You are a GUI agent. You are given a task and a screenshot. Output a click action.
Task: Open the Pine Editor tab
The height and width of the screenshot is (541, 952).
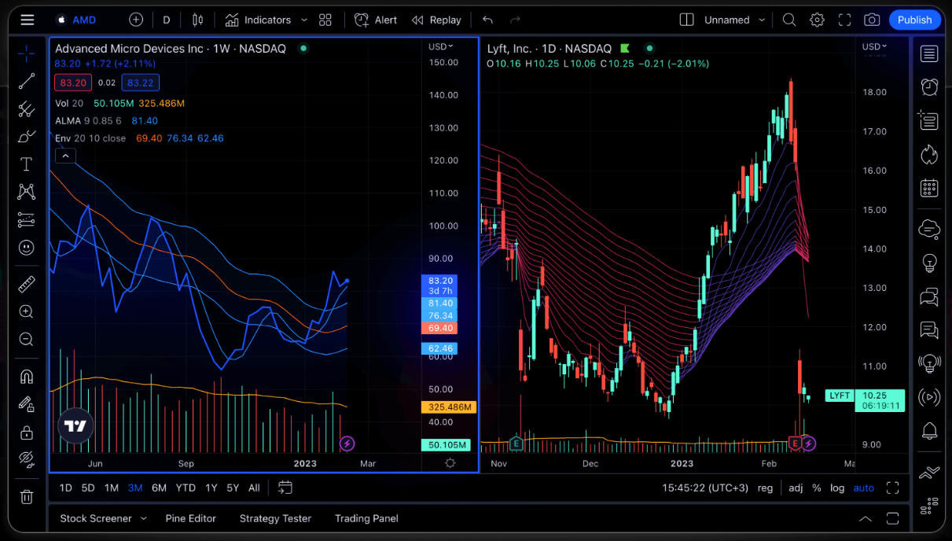click(x=190, y=518)
